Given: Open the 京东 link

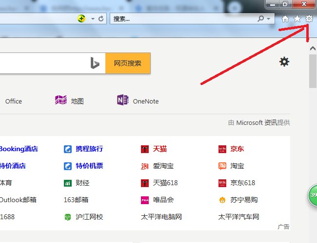Looking at the screenshot, I should point(237,149).
